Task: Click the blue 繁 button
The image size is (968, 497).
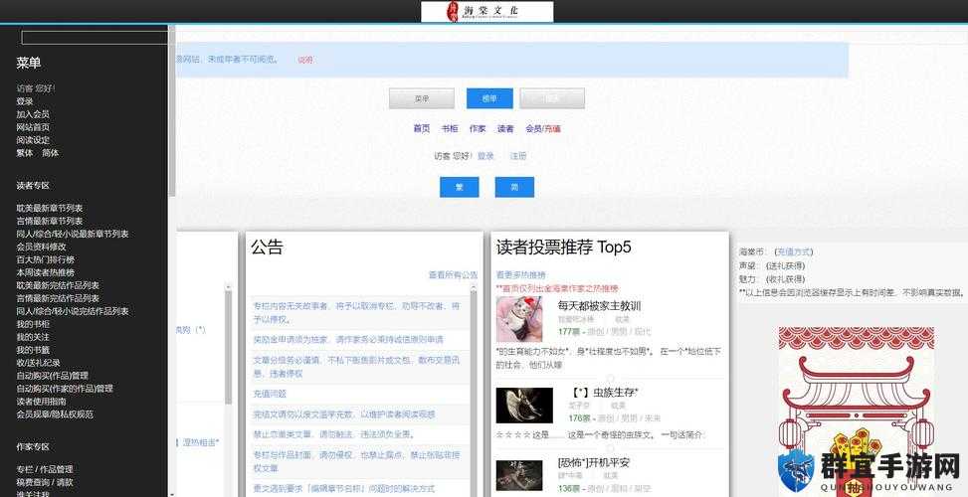Action: 460,188
